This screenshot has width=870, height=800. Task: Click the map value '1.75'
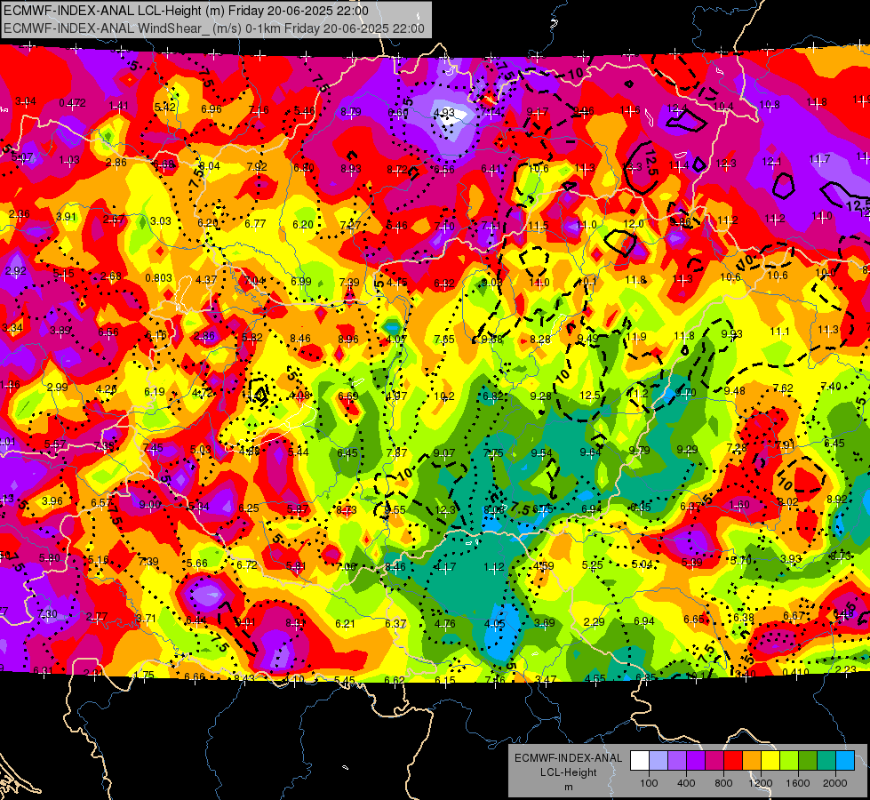tap(144, 675)
